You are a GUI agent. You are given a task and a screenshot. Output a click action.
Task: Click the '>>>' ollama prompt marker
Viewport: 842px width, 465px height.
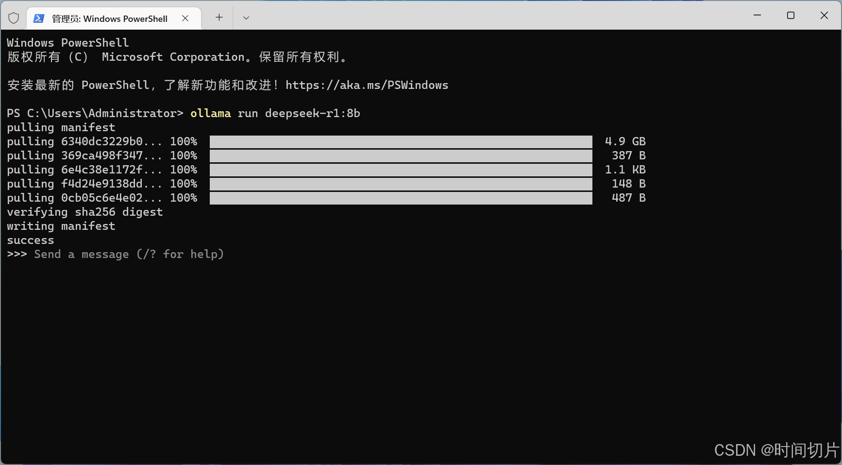pyautogui.click(x=17, y=254)
